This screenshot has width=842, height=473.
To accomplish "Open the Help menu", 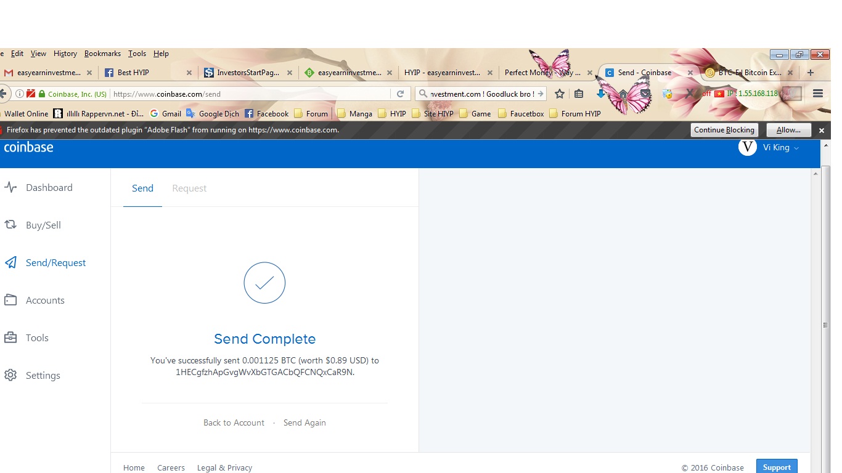I will click(161, 54).
